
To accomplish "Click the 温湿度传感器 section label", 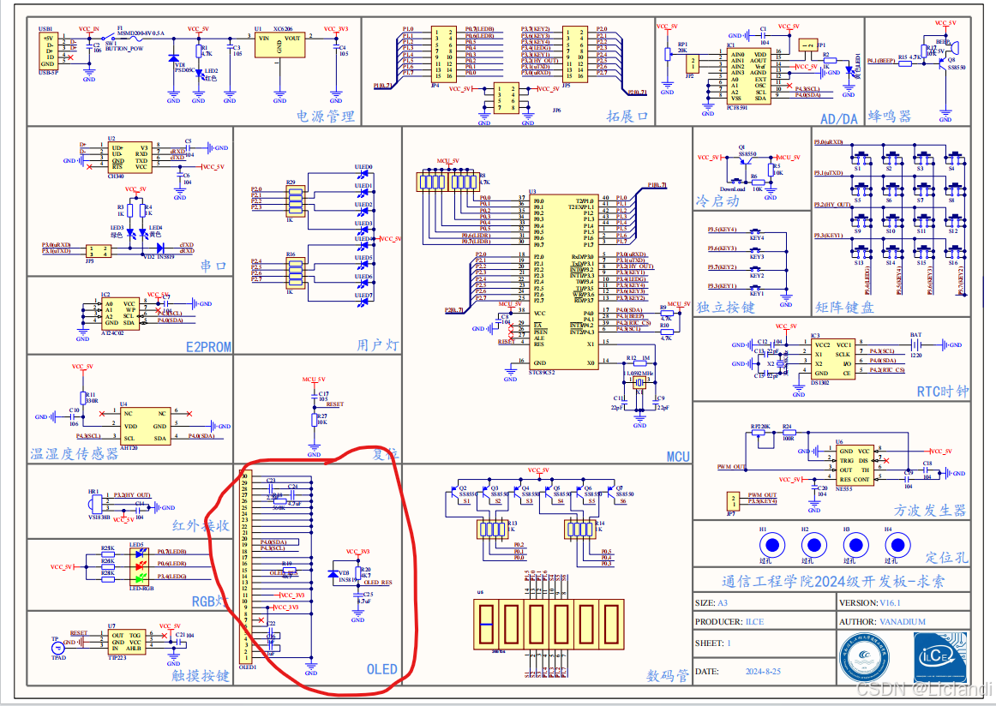I will pyautogui.click(x=75, y=453).
